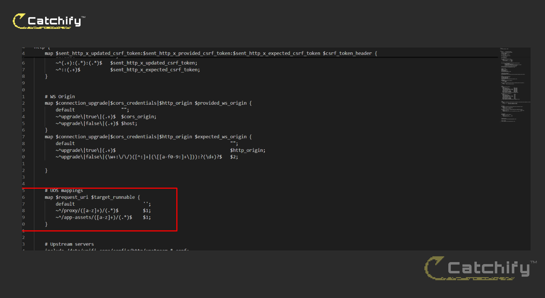
Task: Click the '~^/app-assets/([a-z]+)/(.*)$' line
Action: coord(103,218)
